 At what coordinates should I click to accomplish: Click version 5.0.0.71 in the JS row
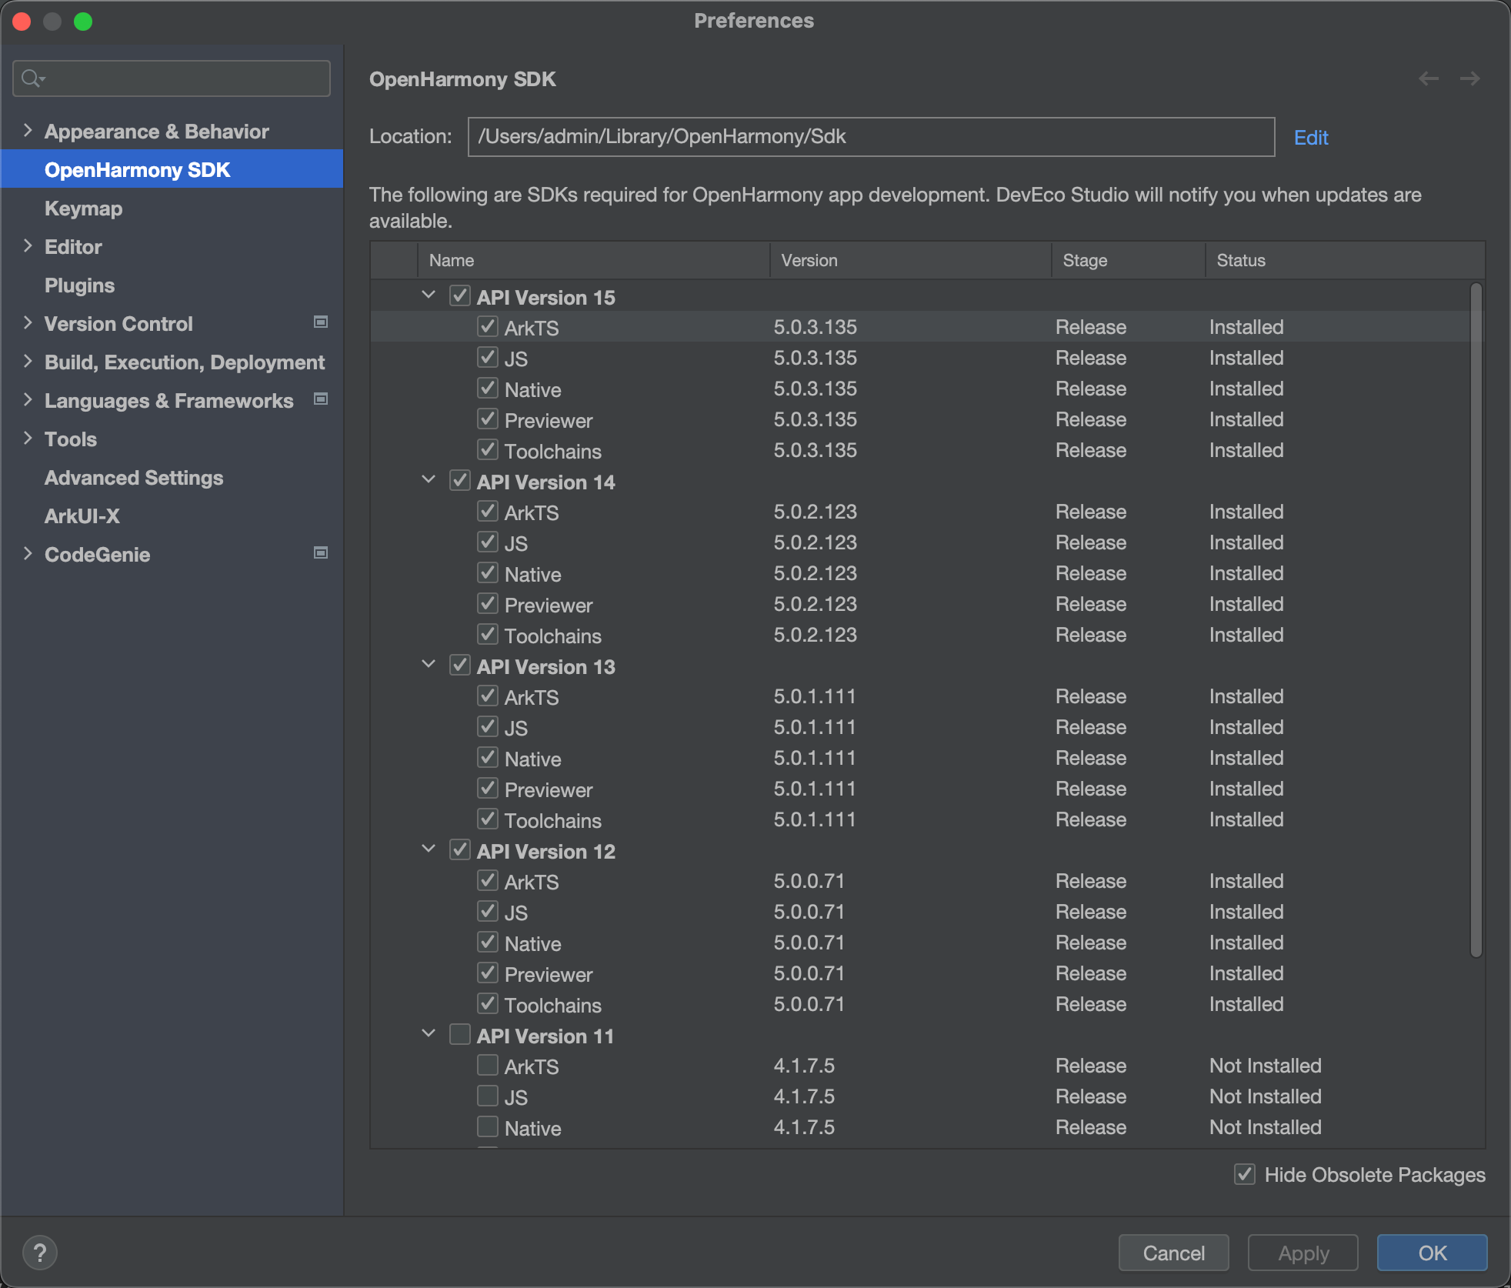[x=809, y=912]
